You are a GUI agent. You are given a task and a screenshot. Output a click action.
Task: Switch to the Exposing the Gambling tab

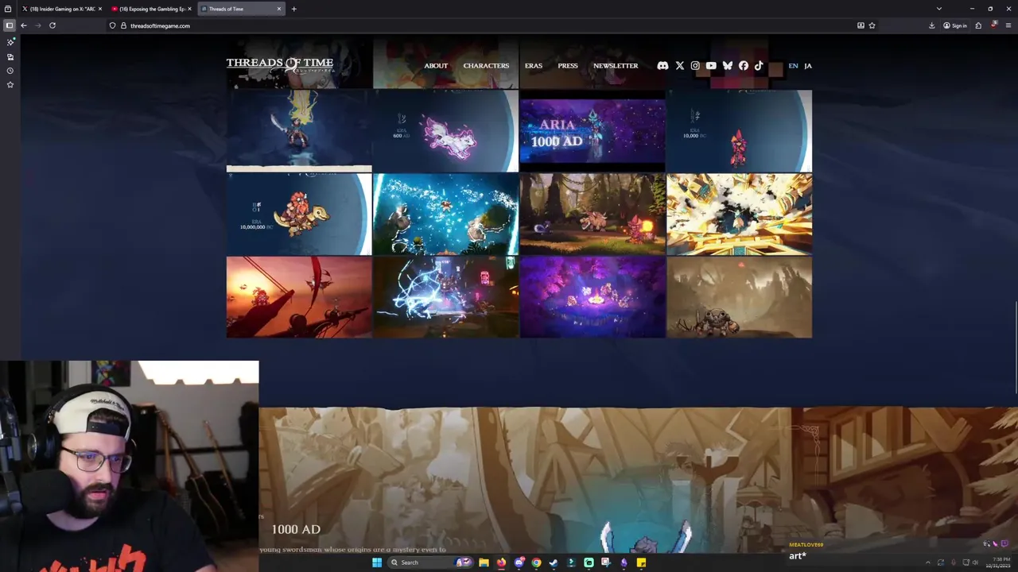[x=150, y=9]
